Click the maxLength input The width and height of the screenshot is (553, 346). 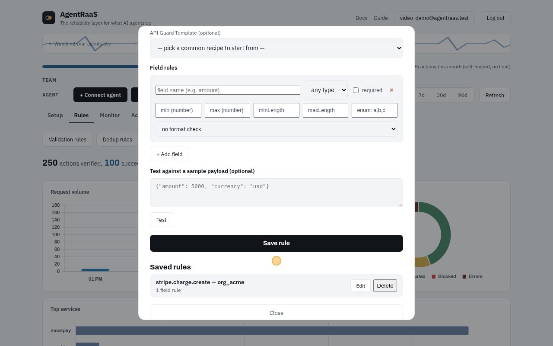[325, 110]
